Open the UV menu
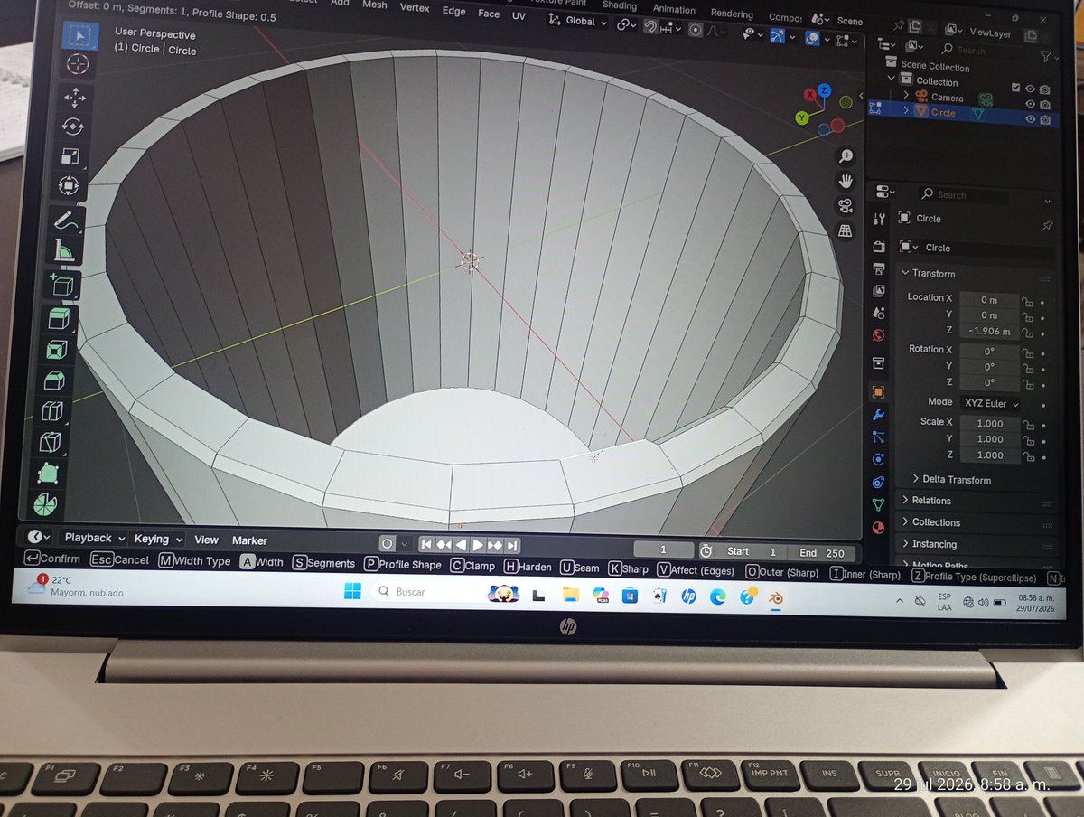This screenshot has width=1084, height=817. (x=519, y=15)
